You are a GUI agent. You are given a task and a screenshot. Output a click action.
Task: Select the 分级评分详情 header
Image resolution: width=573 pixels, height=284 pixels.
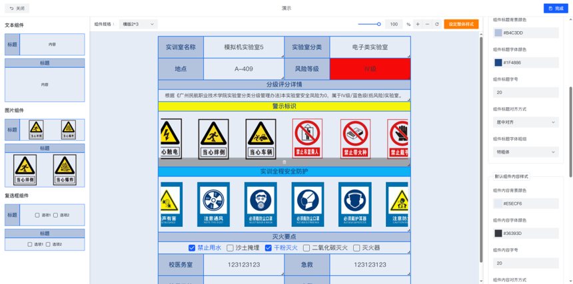(285, 84)
